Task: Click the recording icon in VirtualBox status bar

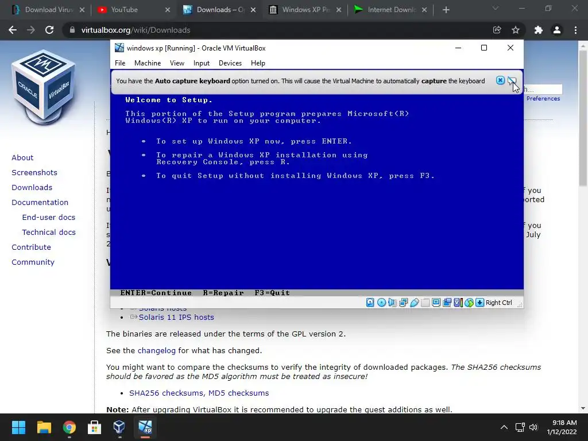Action: (447, 303)
